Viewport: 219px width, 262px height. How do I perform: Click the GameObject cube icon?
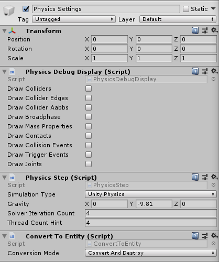pos(9,10)
